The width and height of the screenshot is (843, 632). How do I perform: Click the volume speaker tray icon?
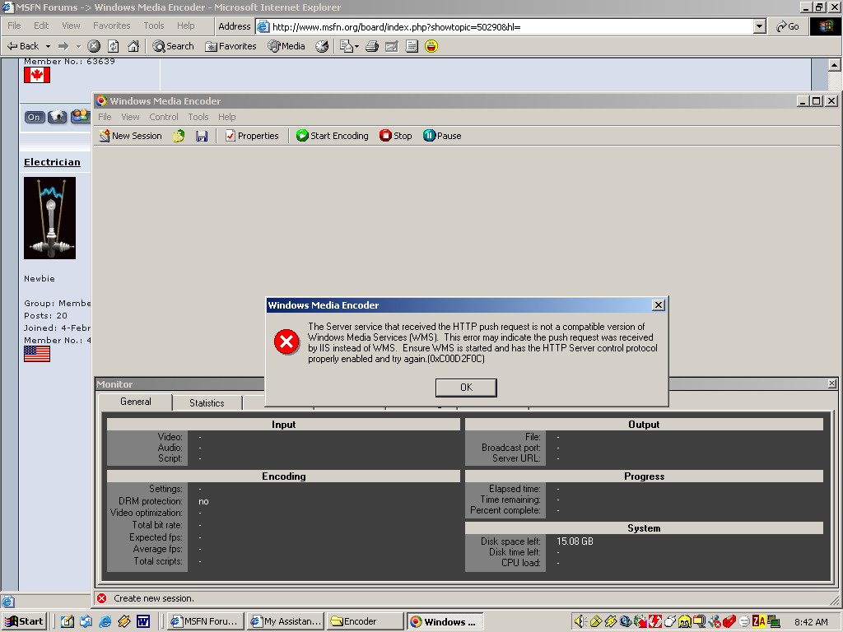click(579, 622)
